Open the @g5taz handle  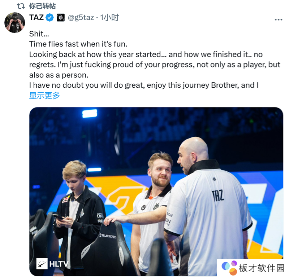pos(81,18)
